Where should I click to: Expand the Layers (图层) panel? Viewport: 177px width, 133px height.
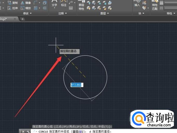point(105,13)
